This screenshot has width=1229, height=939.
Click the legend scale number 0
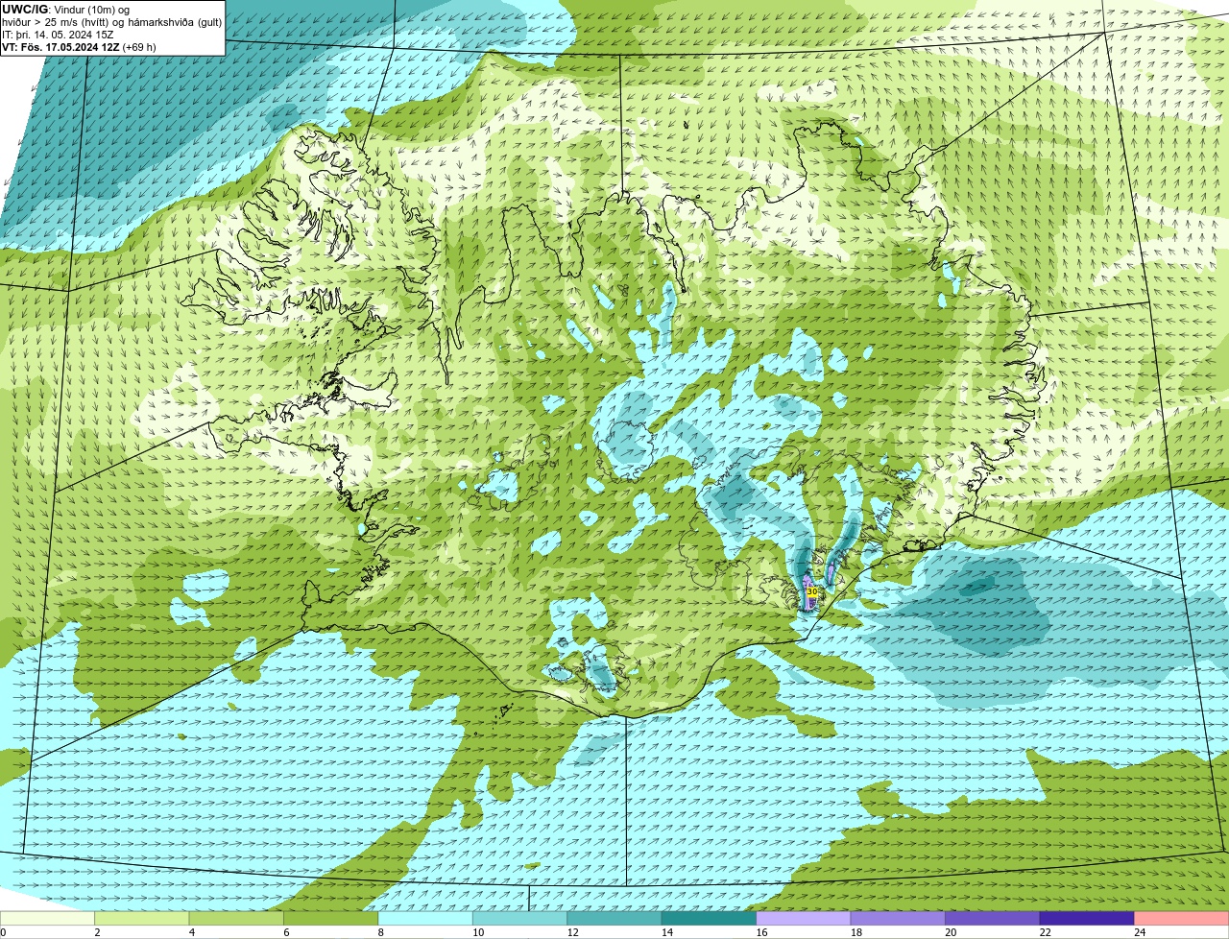3,932
